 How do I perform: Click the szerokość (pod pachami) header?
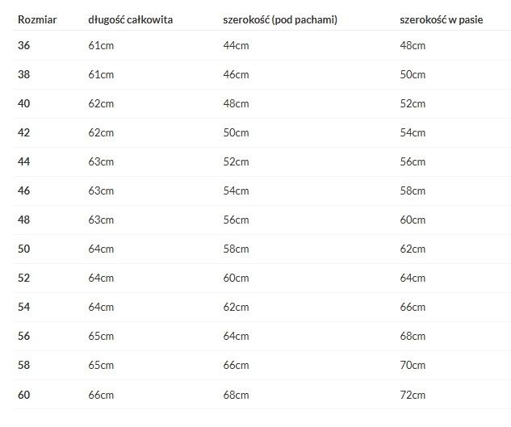click(280, 20)
